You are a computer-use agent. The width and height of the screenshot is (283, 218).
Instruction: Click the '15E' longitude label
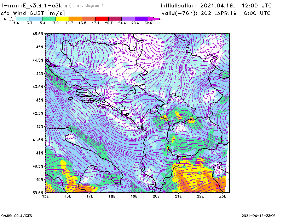click(45, 196)
